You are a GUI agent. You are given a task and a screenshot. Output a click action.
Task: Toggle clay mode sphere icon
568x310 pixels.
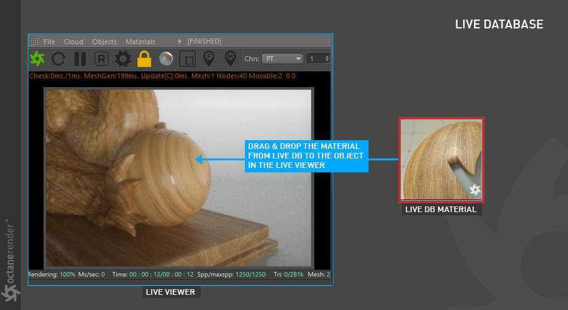pos(166,59)
